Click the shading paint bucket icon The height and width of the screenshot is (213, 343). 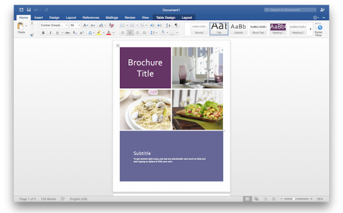pos(163,33)
